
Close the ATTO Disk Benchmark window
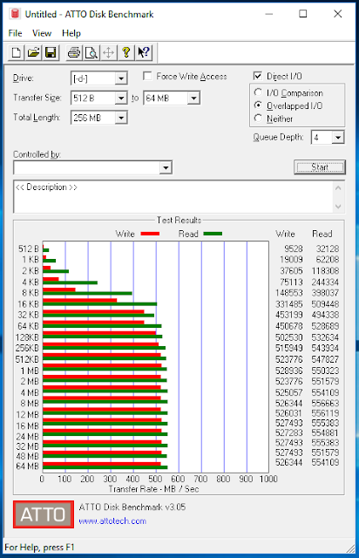pos(338,14)
